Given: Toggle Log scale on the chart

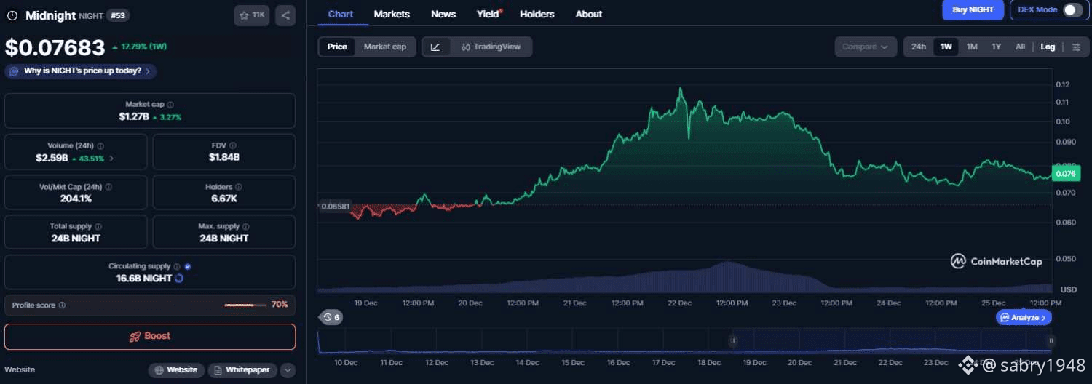Looking at the screenshot, I should coord(1048,47).
